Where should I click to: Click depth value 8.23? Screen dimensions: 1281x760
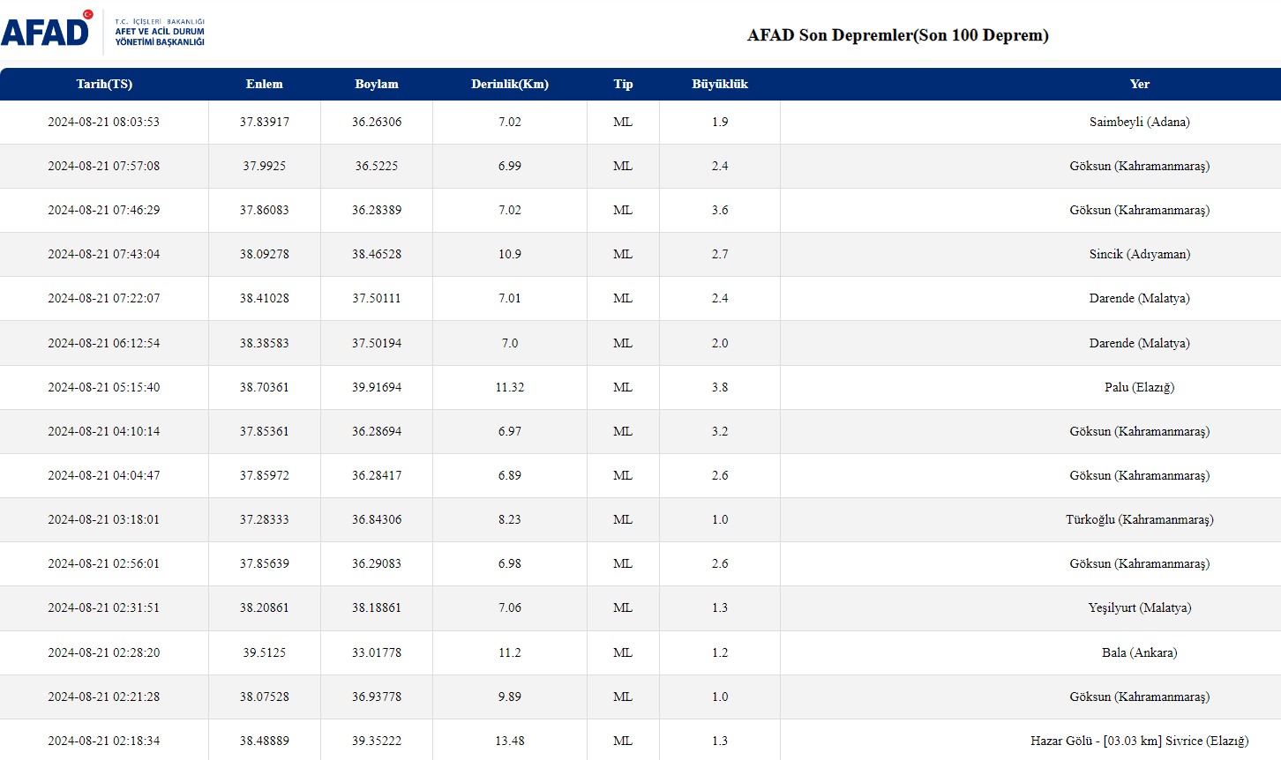click(510, 519)
